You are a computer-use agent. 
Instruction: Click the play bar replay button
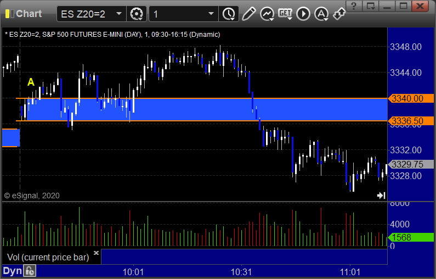pos(303,14)
